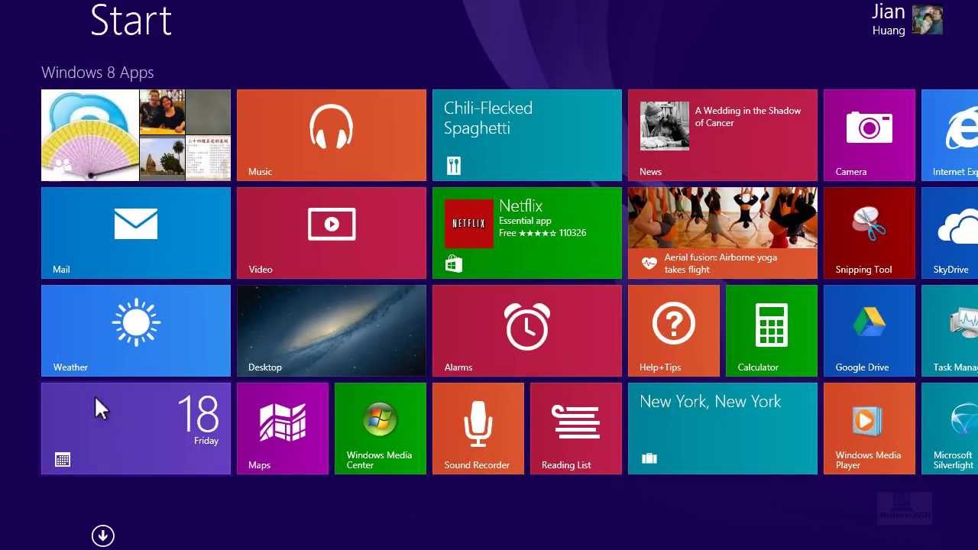
Task: Open the Music tile
Action: [332, 135]
